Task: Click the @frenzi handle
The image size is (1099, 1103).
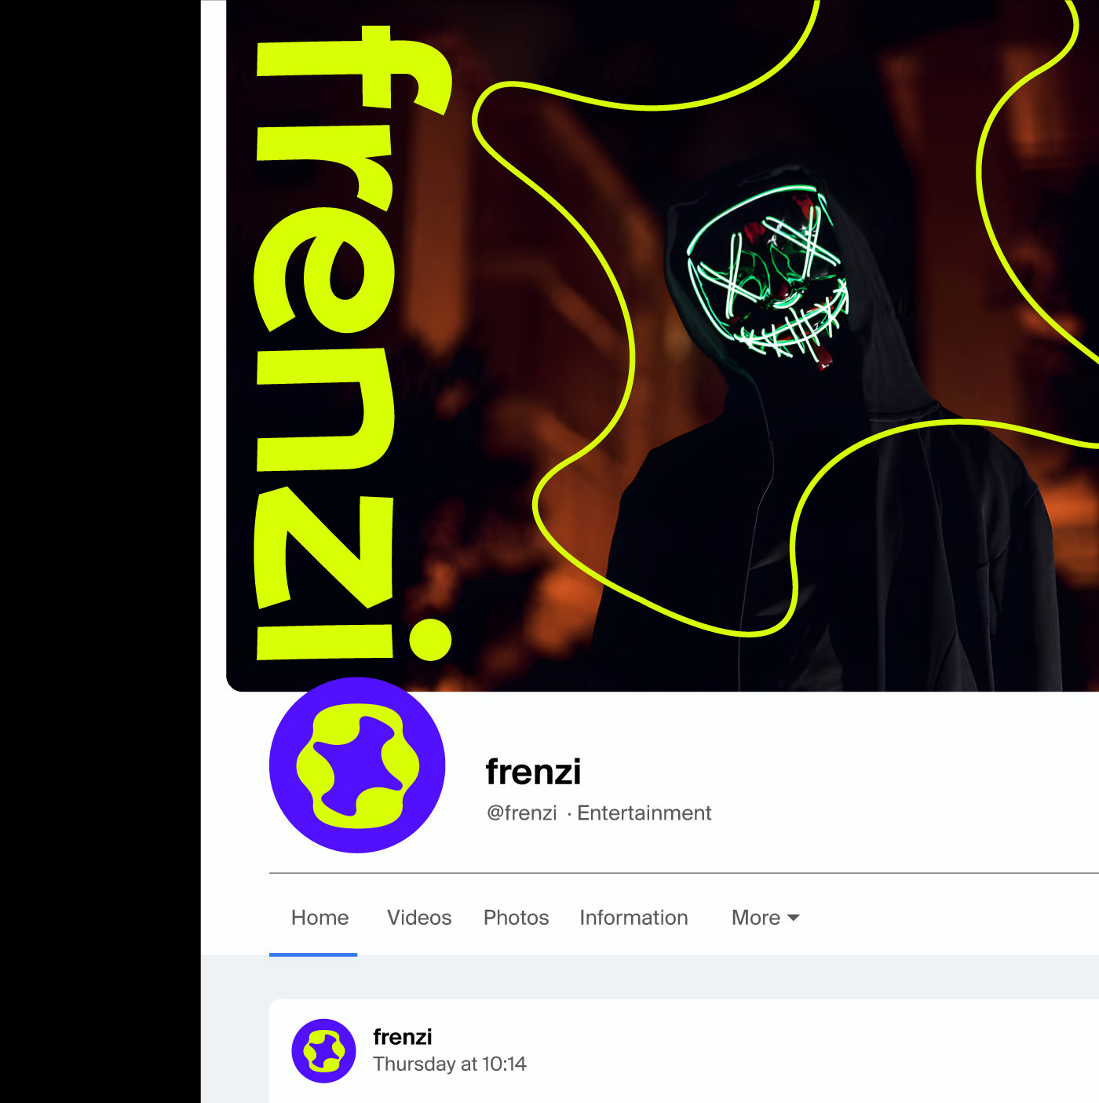Action: pos(521,813)
